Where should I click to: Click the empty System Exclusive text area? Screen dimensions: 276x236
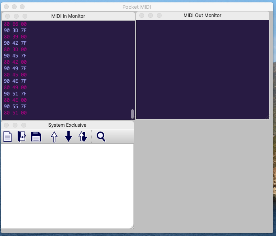point(67,186)
